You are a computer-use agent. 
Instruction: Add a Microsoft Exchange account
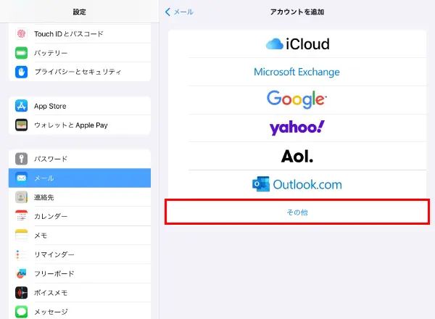coord(297,72)
